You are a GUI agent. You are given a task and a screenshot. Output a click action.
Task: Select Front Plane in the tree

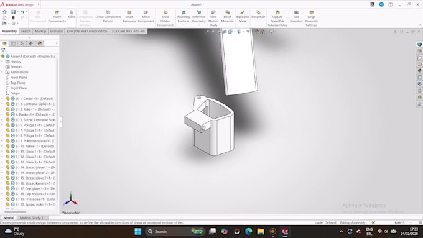[x=18, y=78]
